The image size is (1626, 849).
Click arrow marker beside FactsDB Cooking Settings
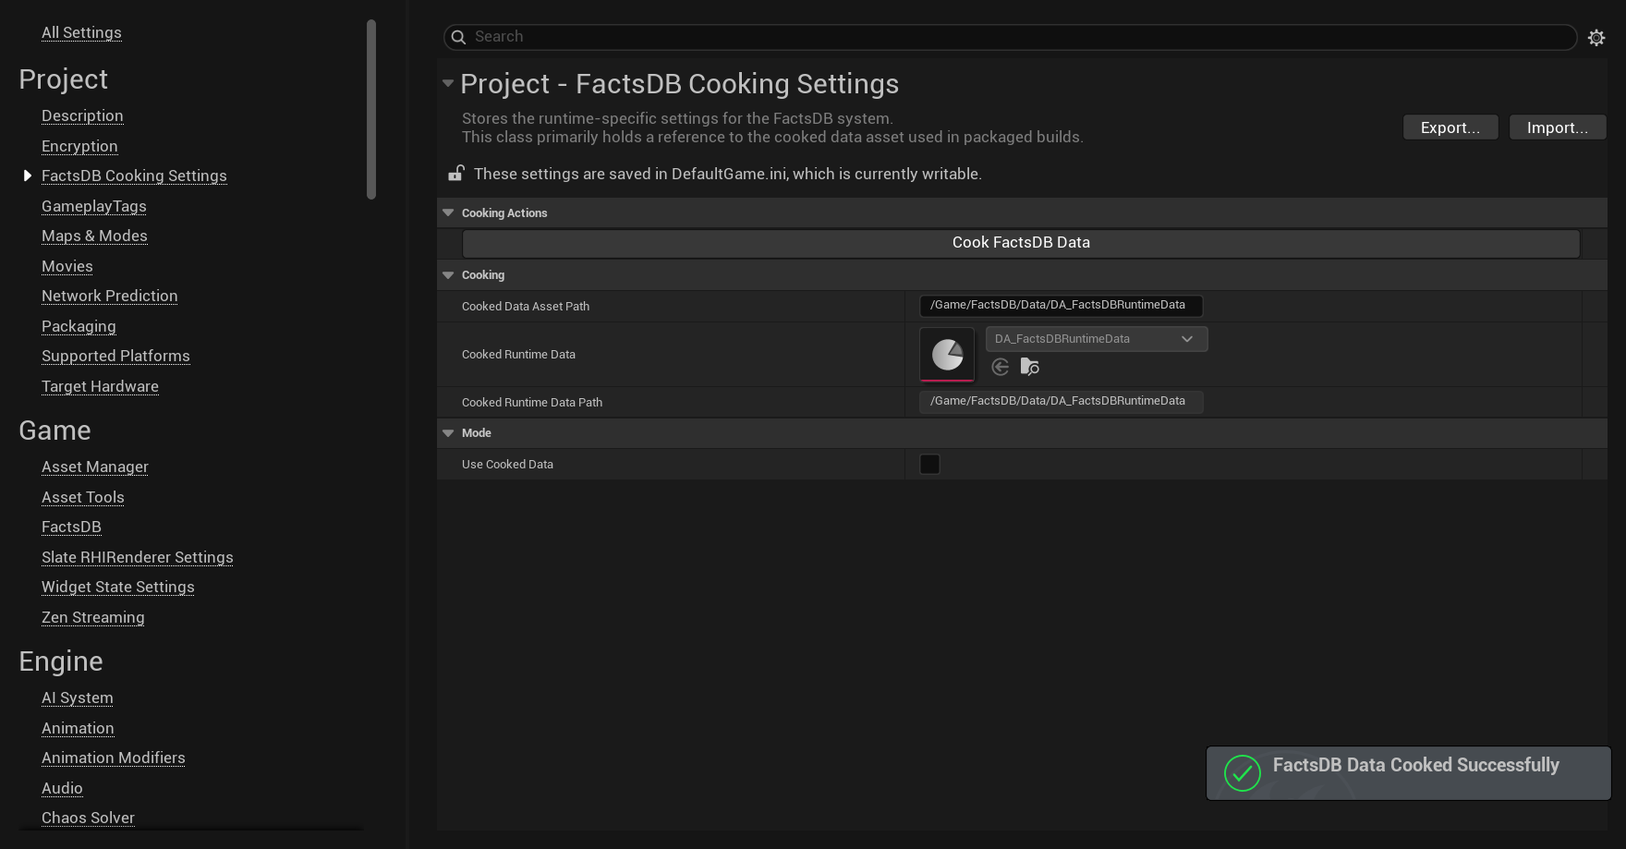point(27,176)
